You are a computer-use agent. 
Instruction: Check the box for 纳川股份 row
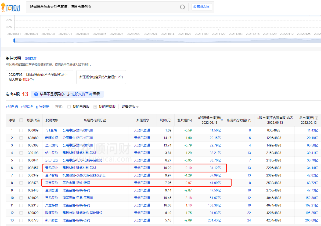pos(21,153)
